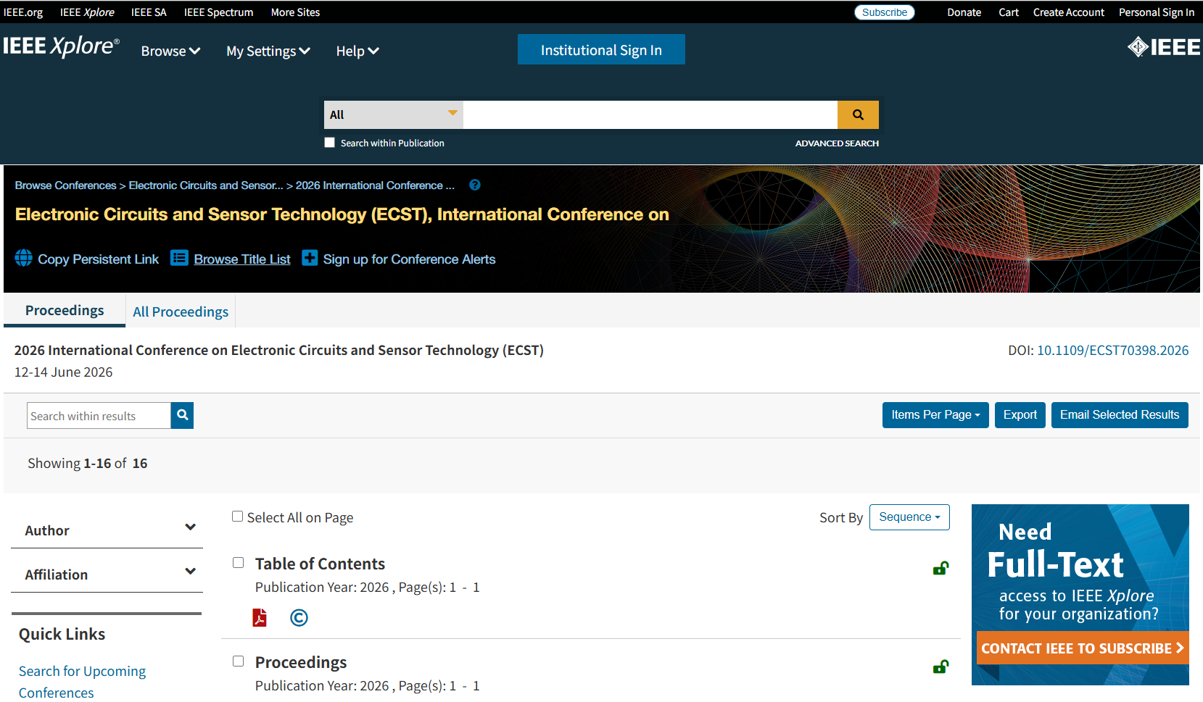The image size is (1203, 702).
Task: Click Create Account link
Action: pos(1069,12)
